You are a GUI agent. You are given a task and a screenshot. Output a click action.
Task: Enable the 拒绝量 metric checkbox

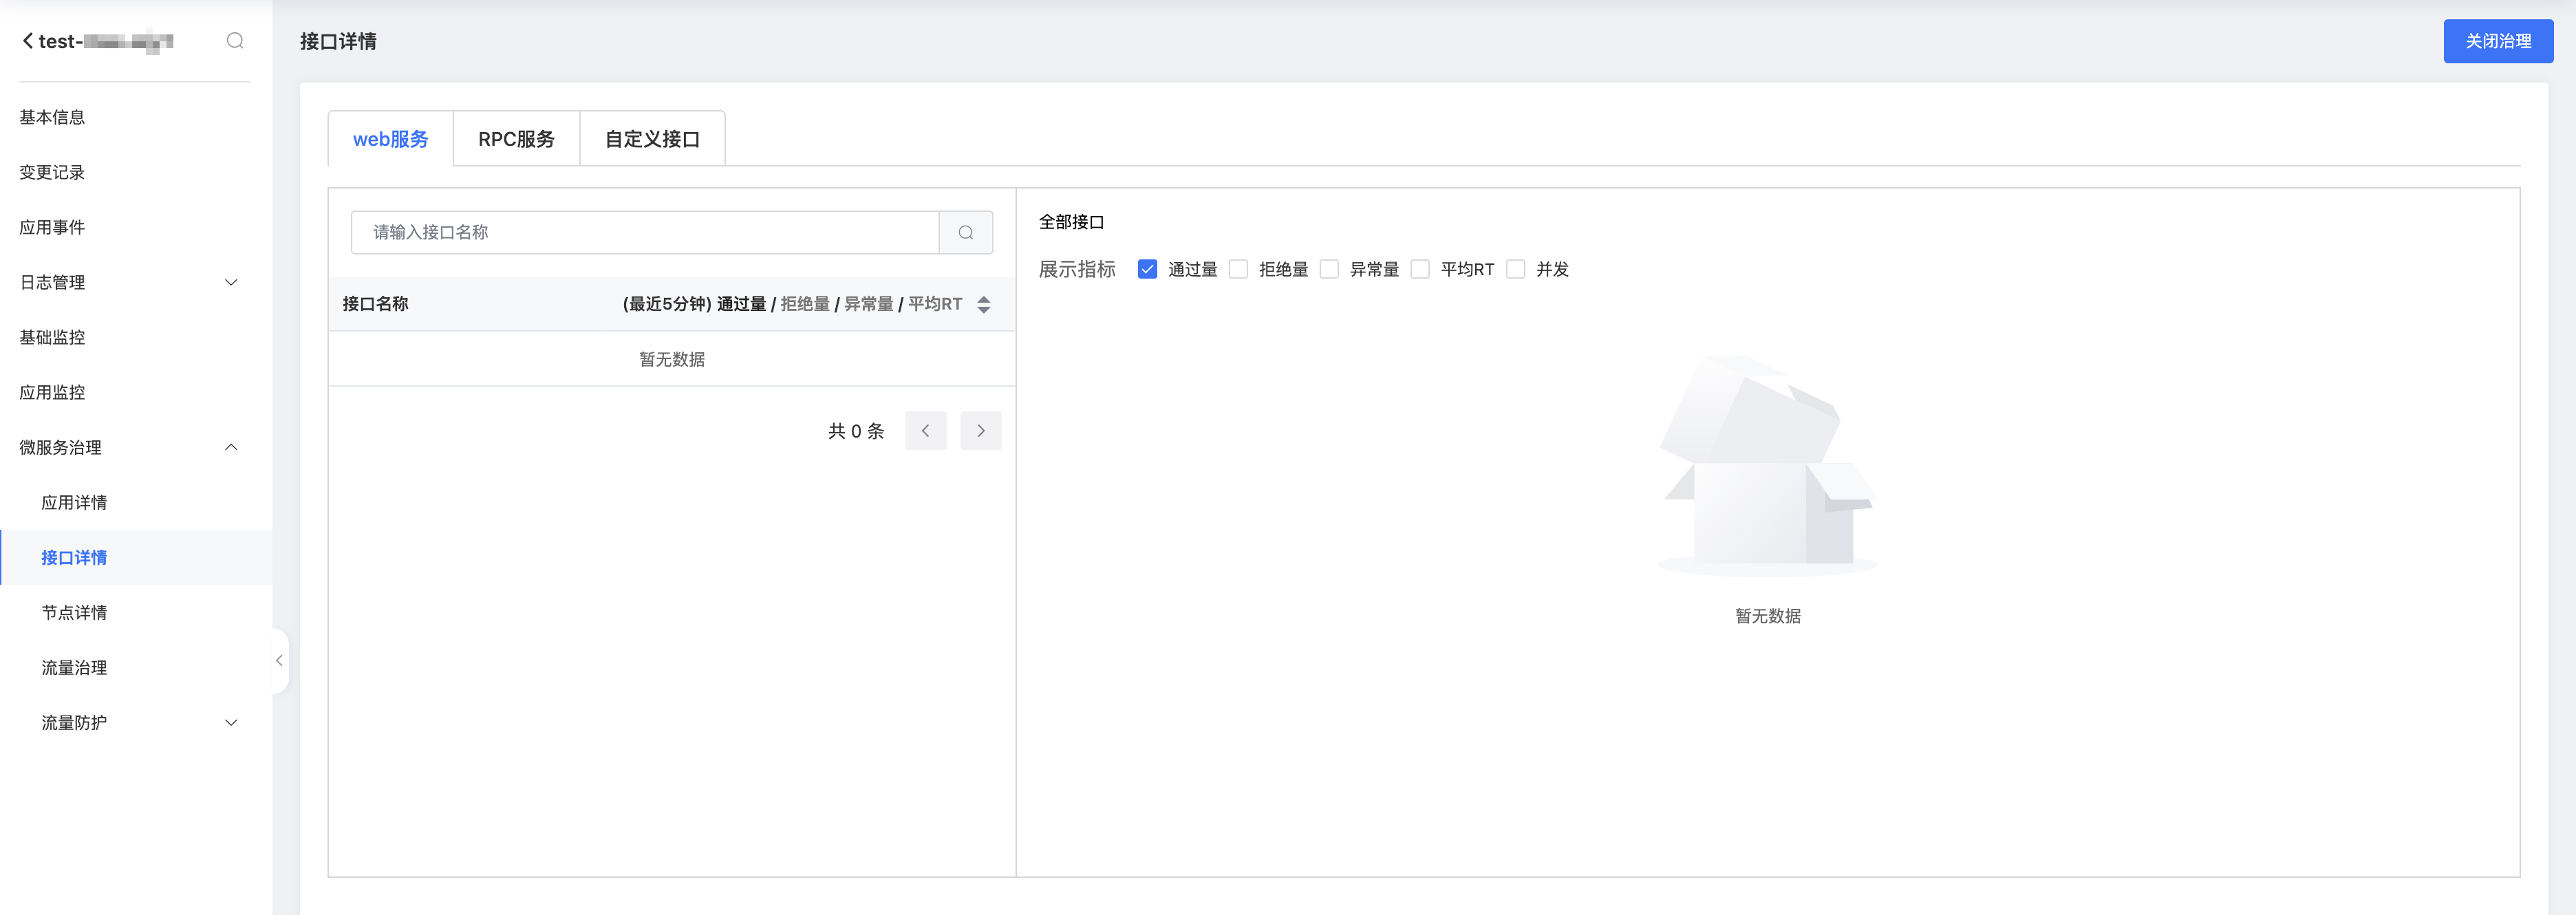1238,269
